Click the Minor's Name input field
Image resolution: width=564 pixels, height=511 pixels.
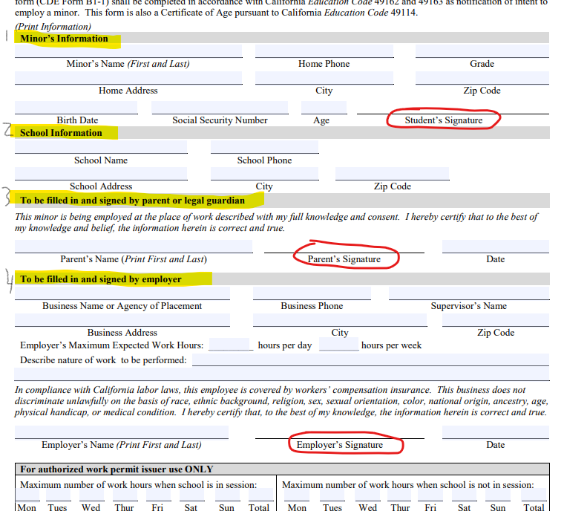click(128, 51)
